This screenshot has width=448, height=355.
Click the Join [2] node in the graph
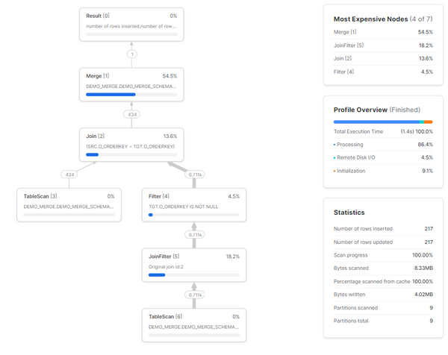(x=131, y=145)
